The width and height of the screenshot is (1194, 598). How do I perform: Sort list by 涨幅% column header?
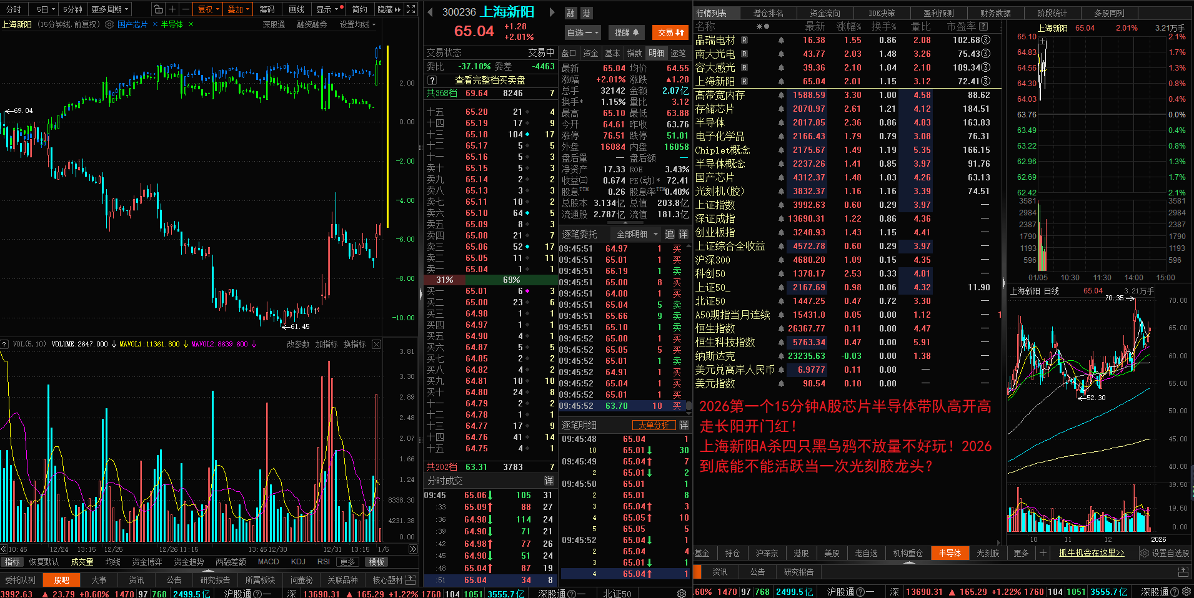(x=848, y=27)
